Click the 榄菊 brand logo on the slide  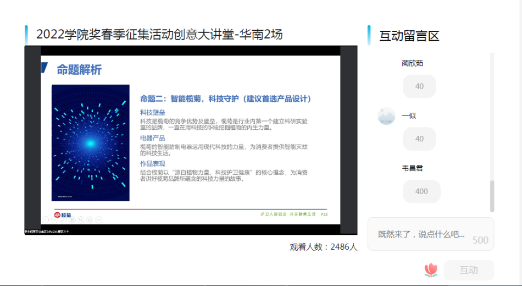pyautogui.click(x=63, y=215)
